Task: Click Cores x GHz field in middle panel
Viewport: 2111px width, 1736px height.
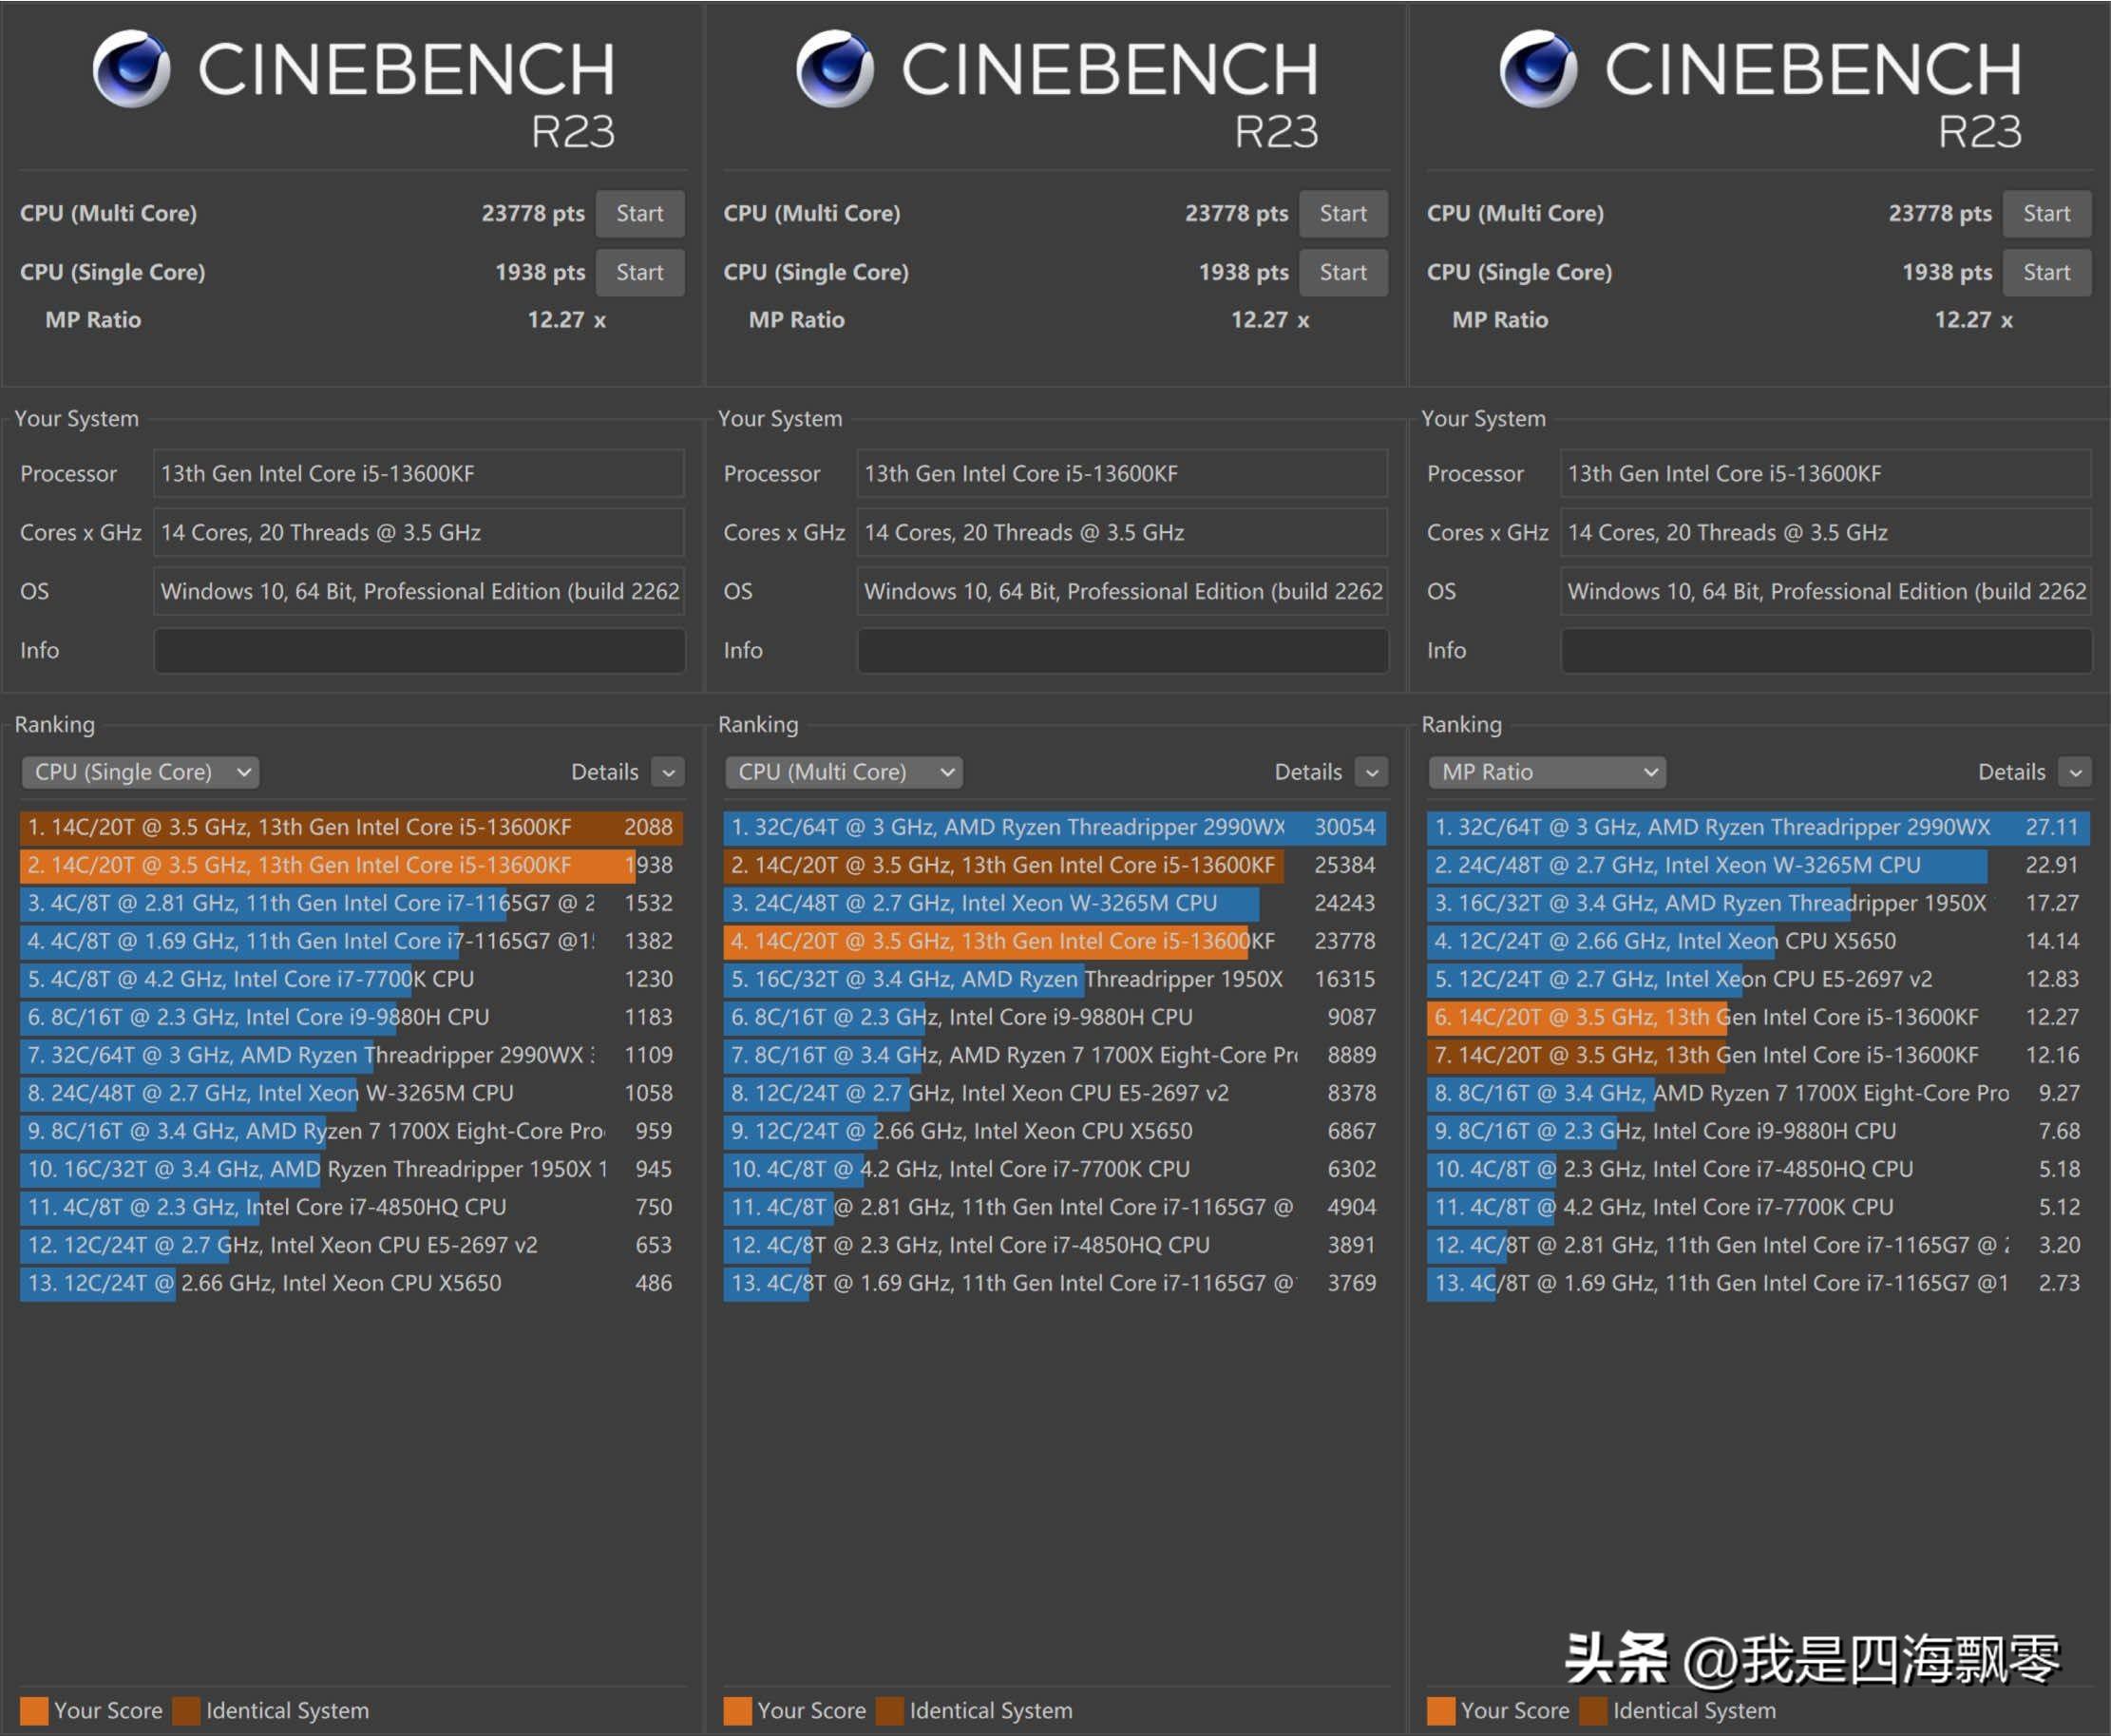Action: coord(1122,533)
